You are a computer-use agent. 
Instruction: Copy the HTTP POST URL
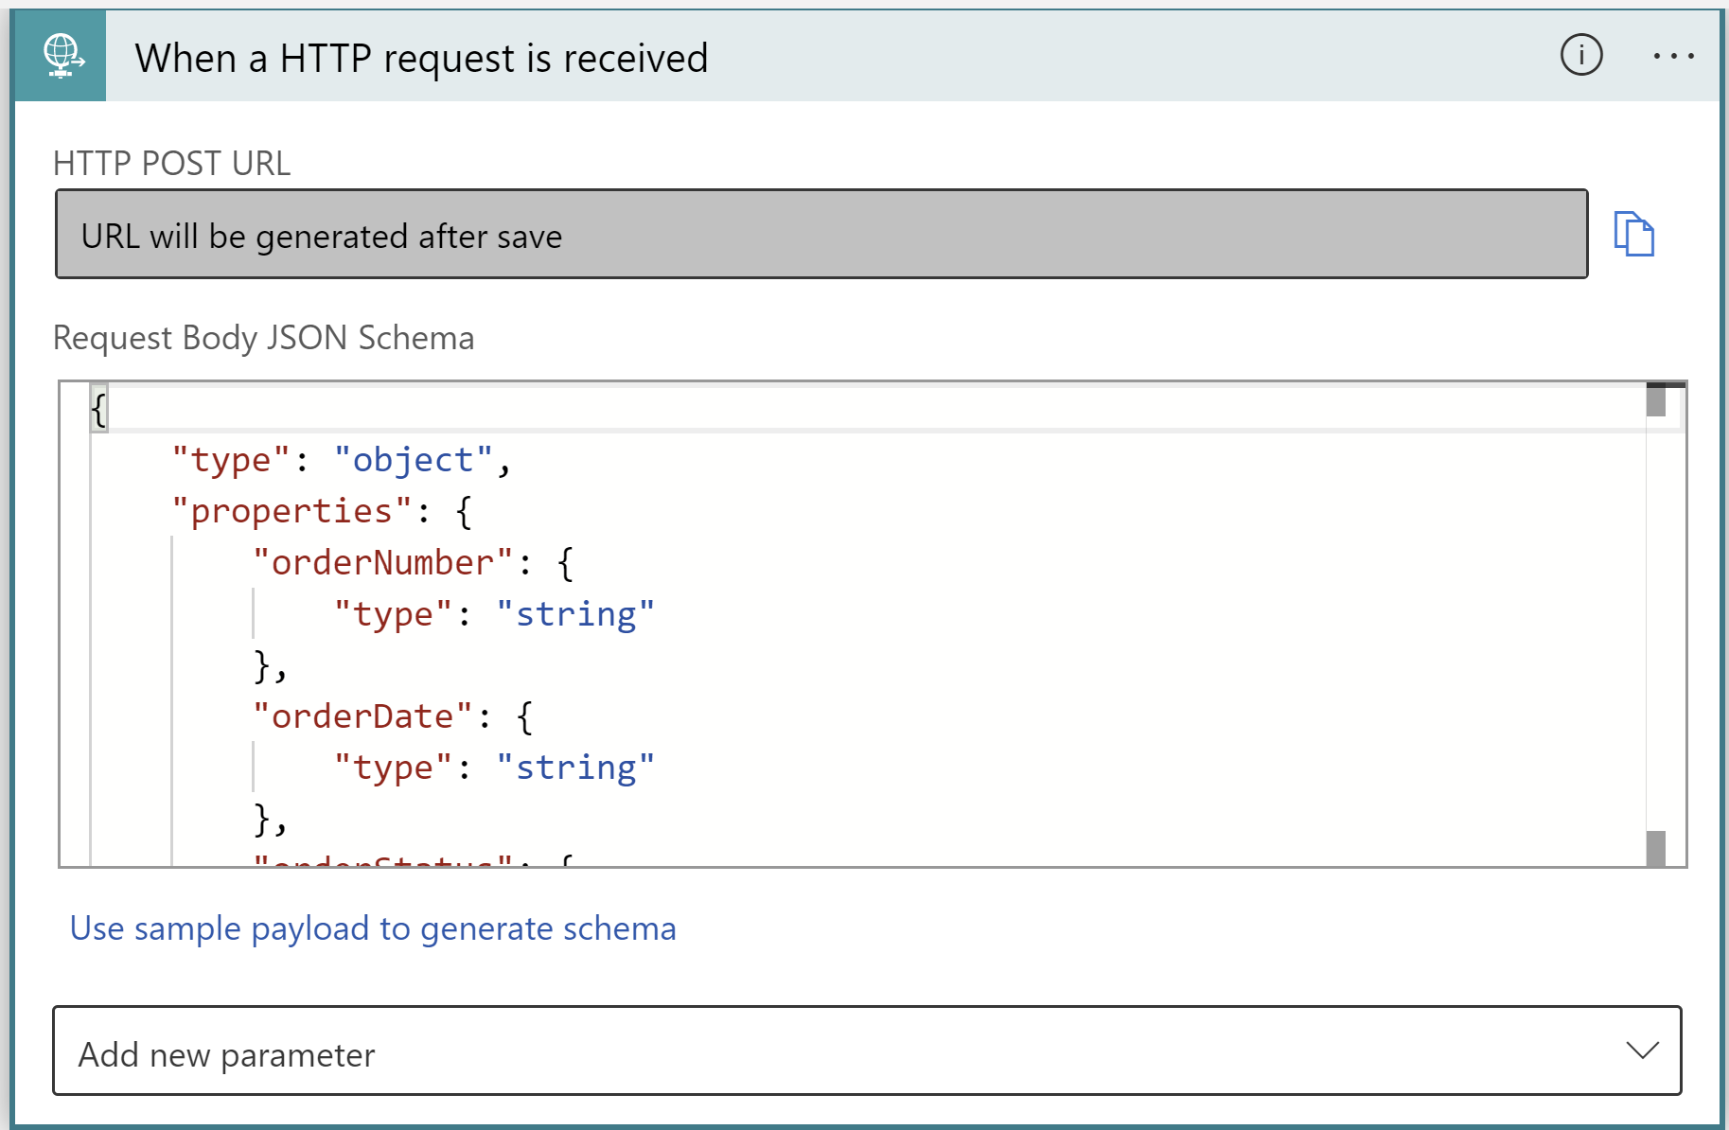(1633, 235)
